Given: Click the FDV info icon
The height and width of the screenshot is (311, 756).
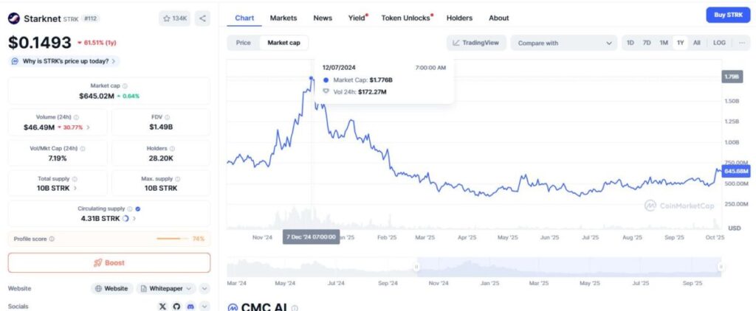Looking at the screenshot, I should tap(169, 117).
